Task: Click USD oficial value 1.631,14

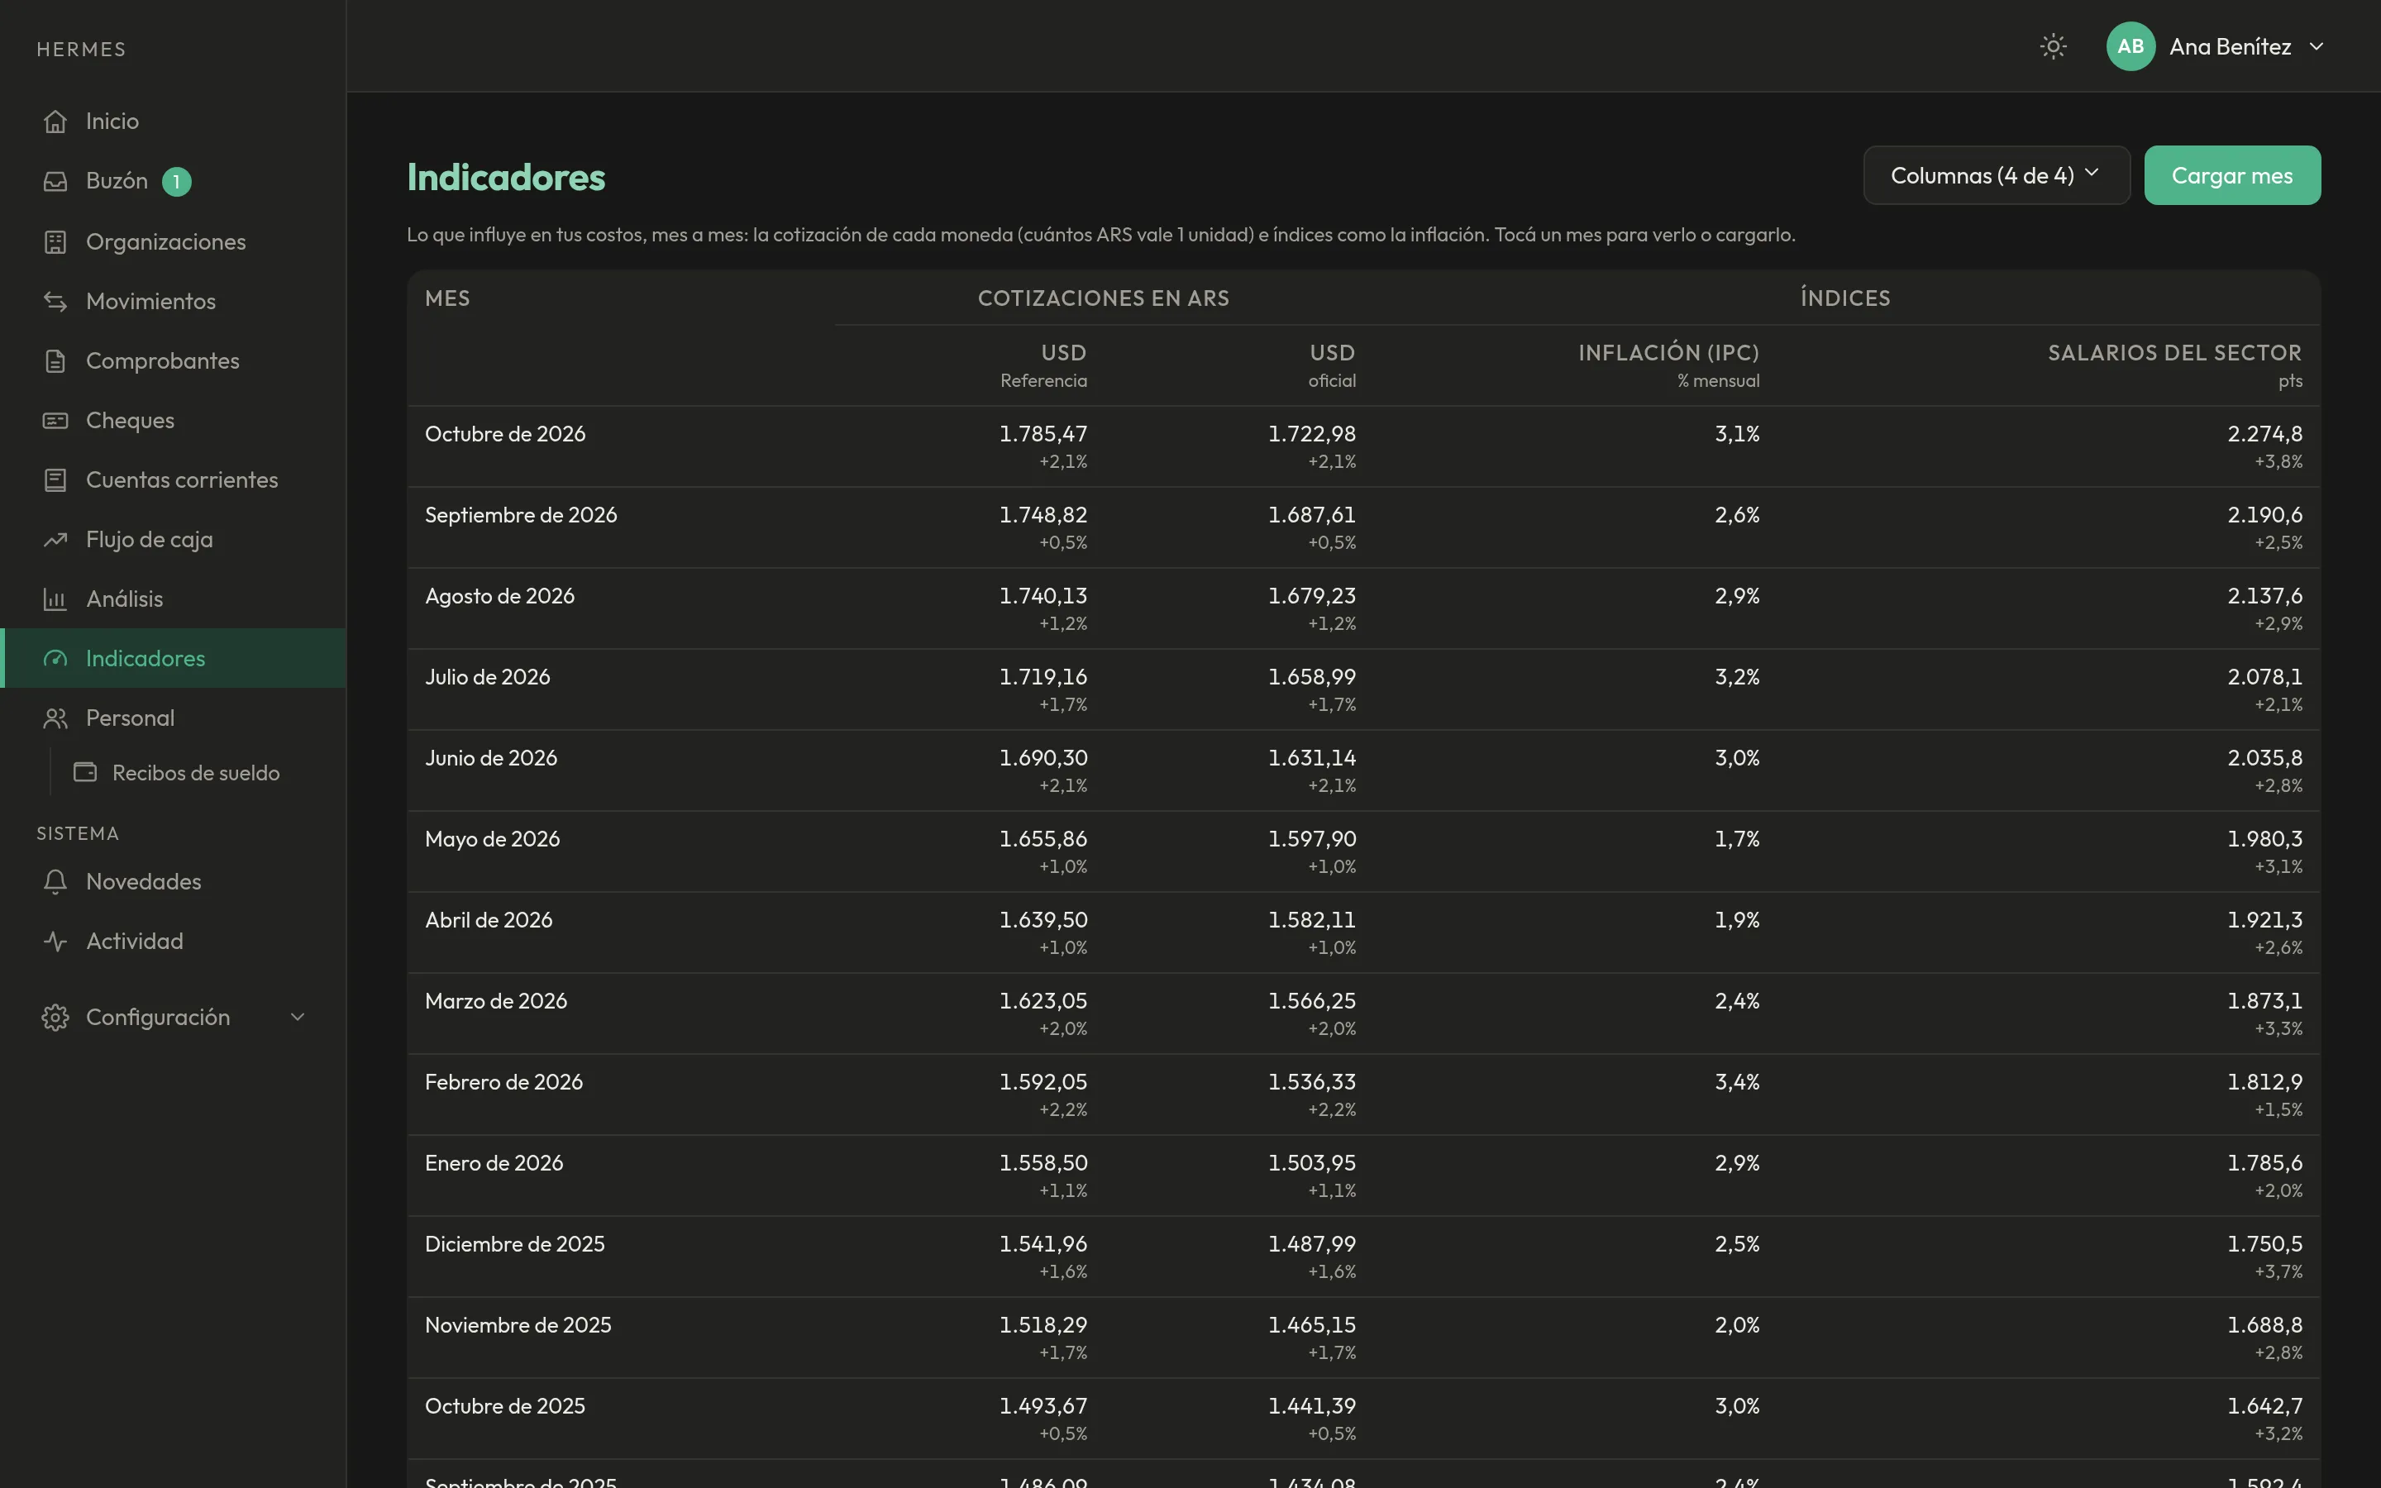Action: point(1311,758)
